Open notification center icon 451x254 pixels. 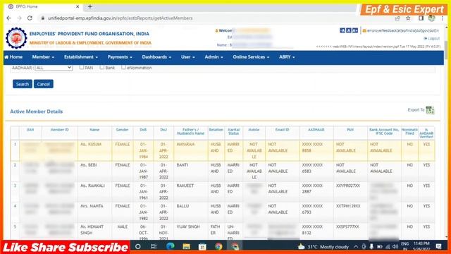click(438, 246)
